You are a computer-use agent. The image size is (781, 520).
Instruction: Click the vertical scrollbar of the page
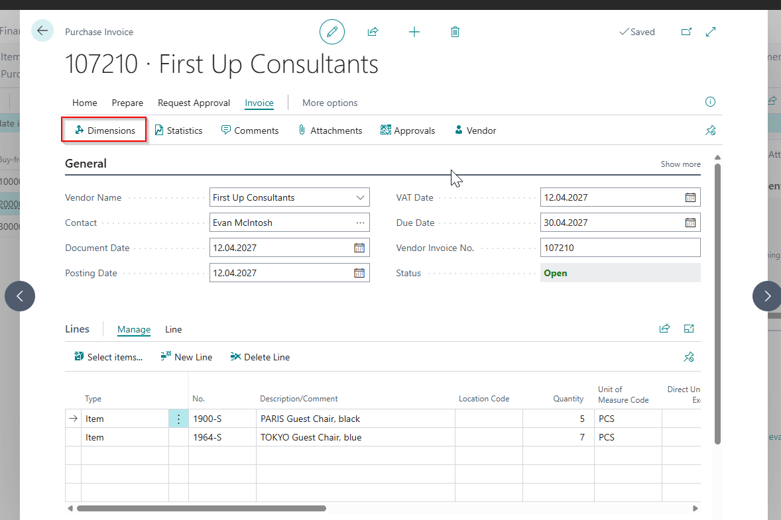[717, 303]
